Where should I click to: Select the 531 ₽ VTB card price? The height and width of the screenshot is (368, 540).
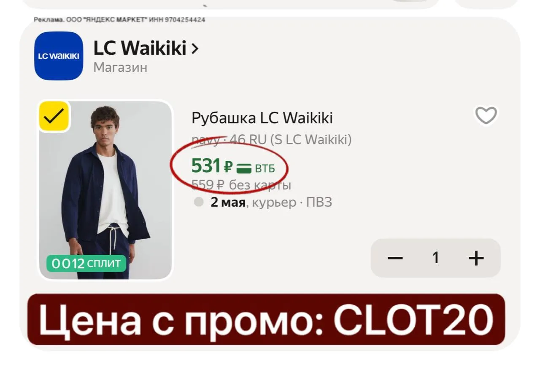coord(233,166)
